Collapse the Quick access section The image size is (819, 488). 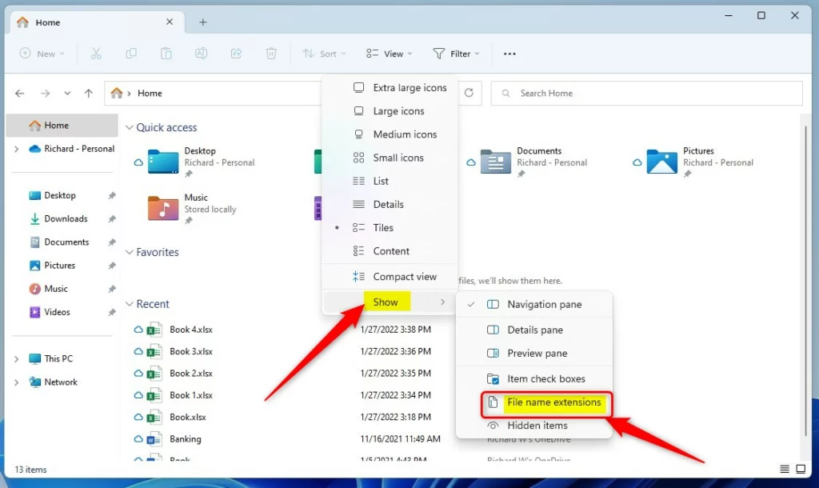[130, 127]
